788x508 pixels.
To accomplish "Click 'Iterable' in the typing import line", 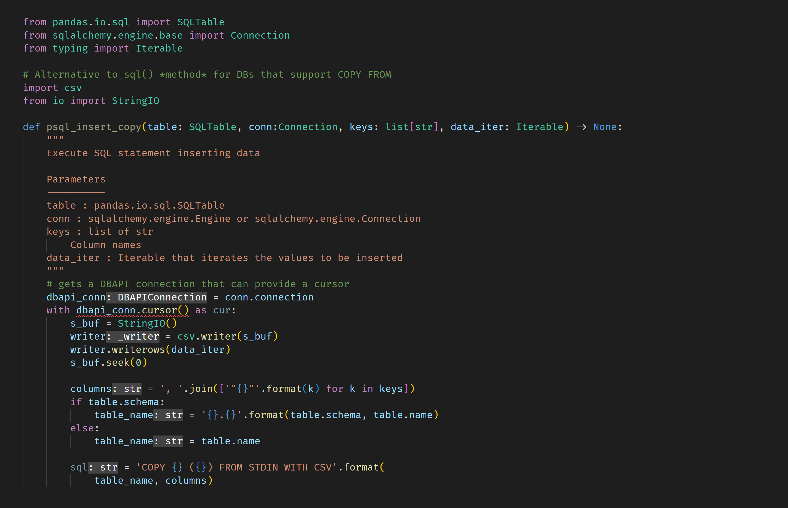I will 159,49.
